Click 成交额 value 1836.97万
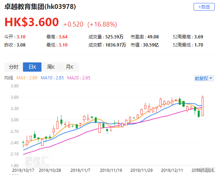This screenshot has height=175, width=218. [x=115, y=45]
